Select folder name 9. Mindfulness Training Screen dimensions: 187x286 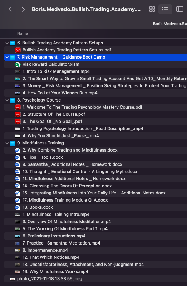[40, 143]
